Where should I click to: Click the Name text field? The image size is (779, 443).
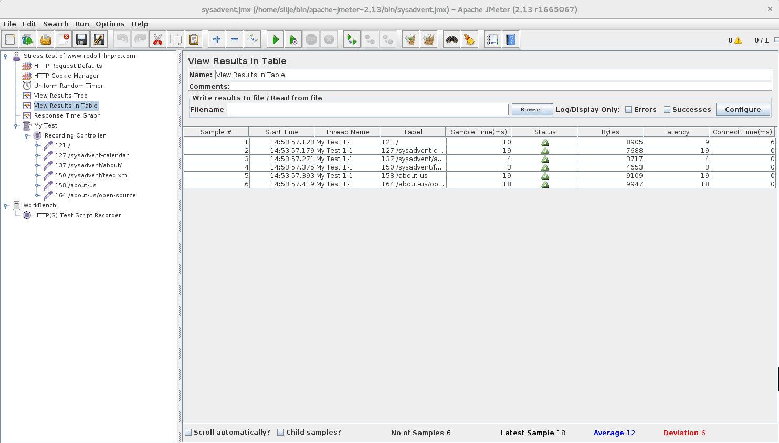coord(493,75)
